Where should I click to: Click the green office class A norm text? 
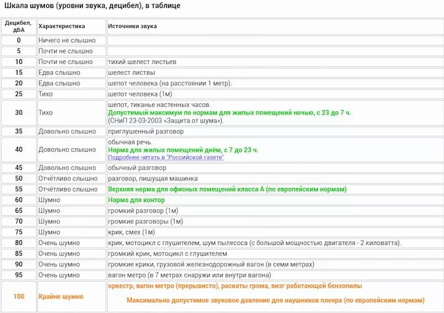tap(227, 189)
